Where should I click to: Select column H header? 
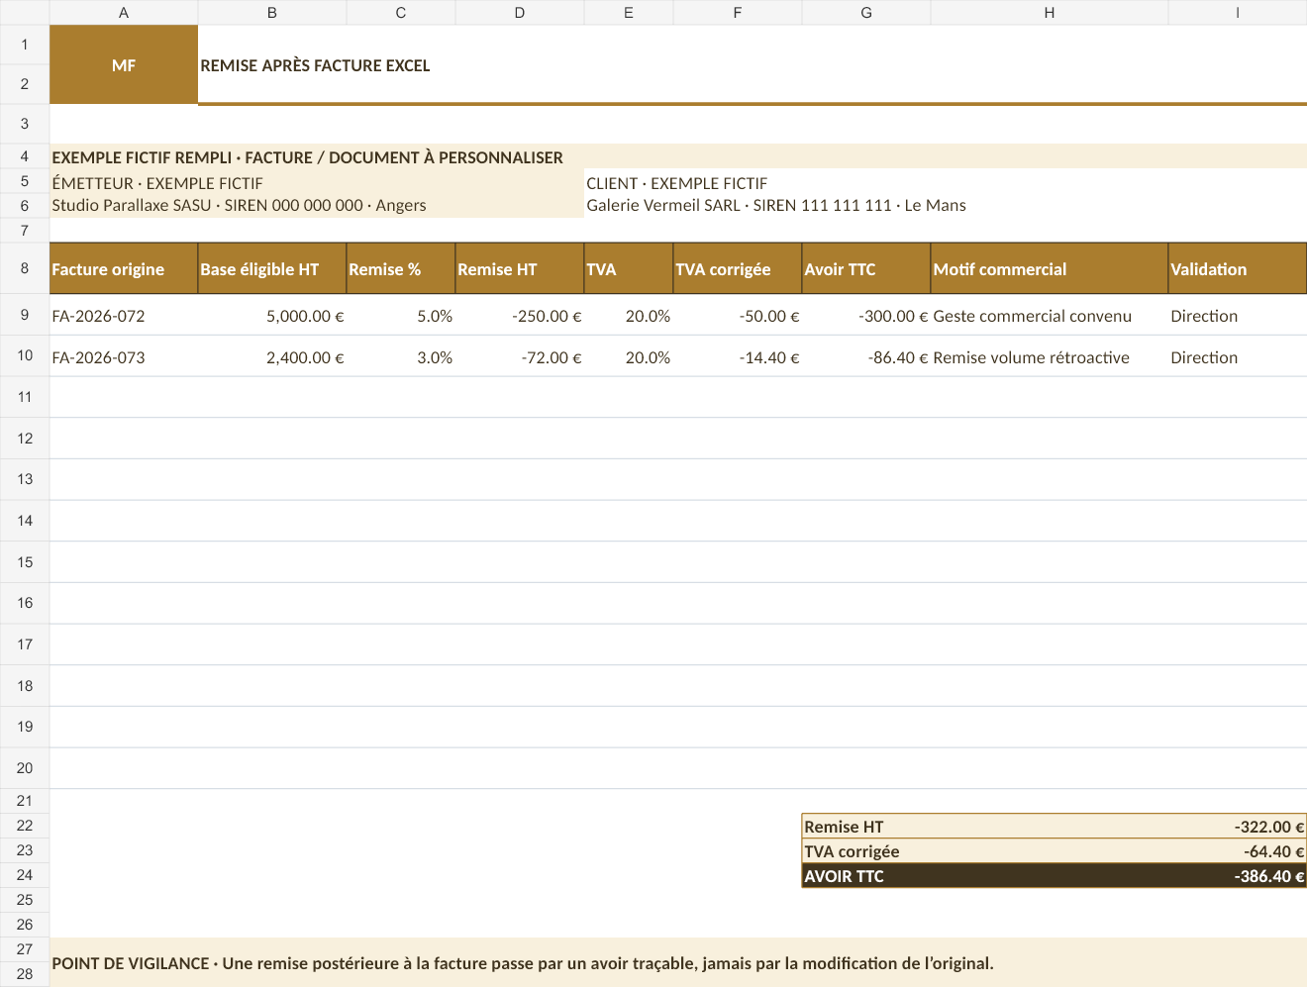pyautogui.click(x=1050, y=12)
